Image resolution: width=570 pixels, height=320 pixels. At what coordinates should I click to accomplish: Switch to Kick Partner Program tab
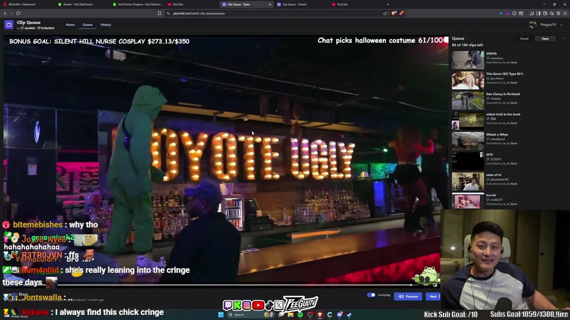(x=136, y=4)
